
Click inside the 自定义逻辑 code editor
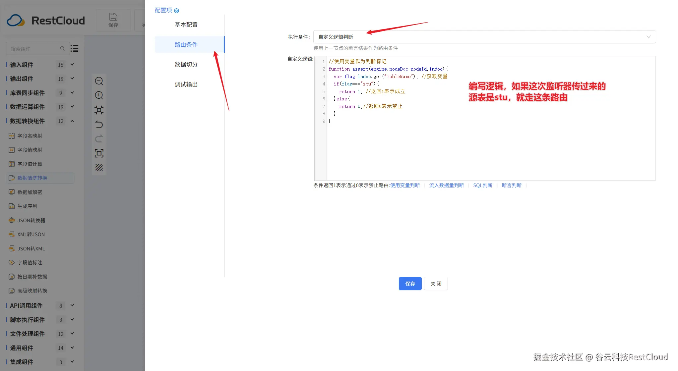pyautogui.click(x=485, y=118)
